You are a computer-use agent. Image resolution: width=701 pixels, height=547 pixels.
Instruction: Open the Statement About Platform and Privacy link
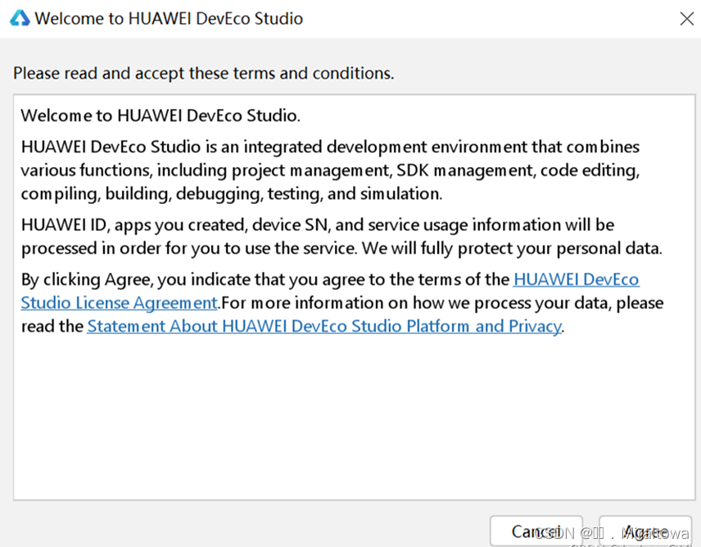(x=324, y=326)
